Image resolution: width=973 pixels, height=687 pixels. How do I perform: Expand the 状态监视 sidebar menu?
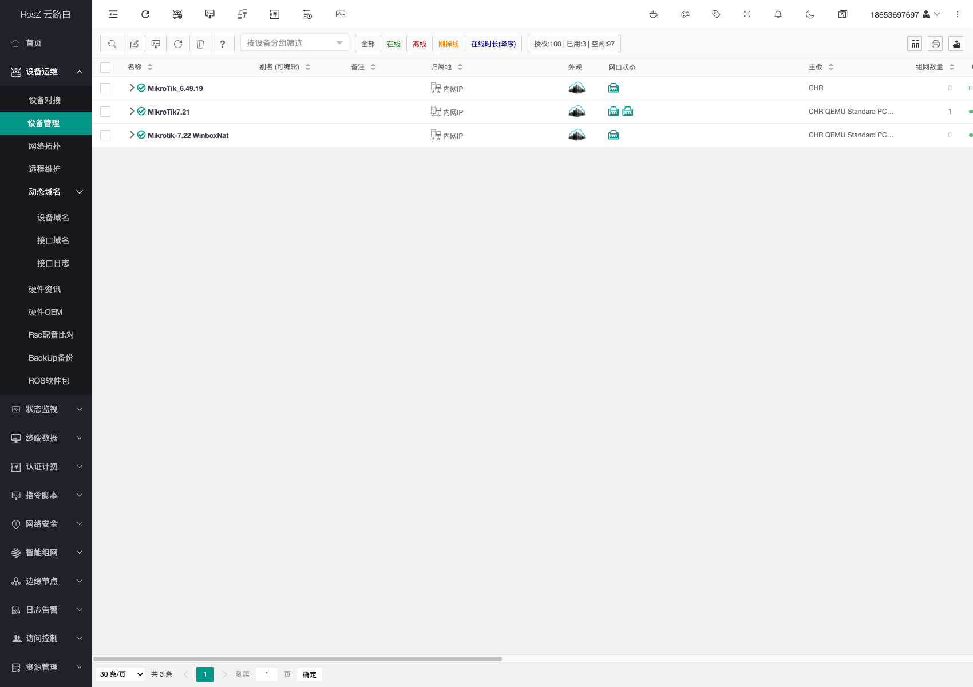coord(46,409)
